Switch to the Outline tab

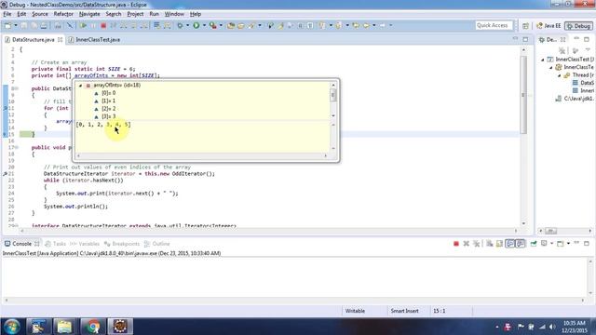click(x=157, y=244)
